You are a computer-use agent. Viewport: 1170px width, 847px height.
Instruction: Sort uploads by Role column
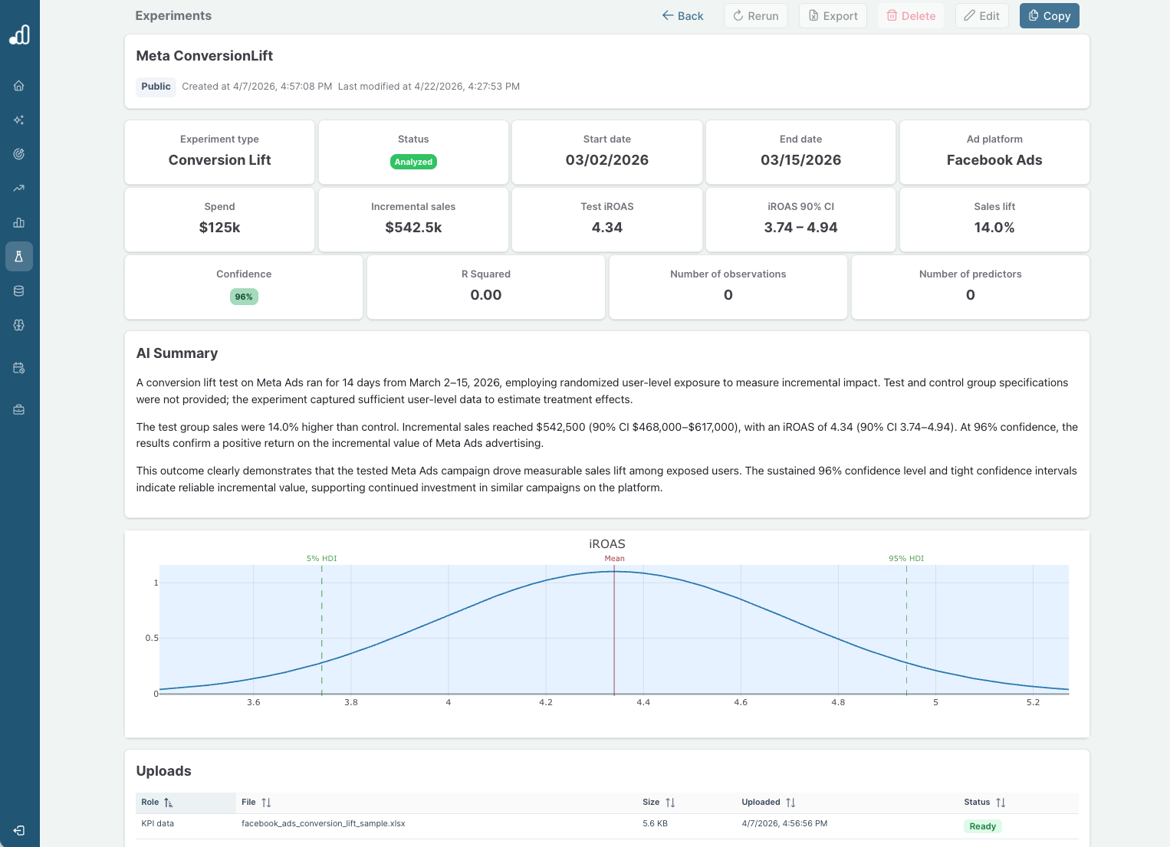tap(169, 803)
